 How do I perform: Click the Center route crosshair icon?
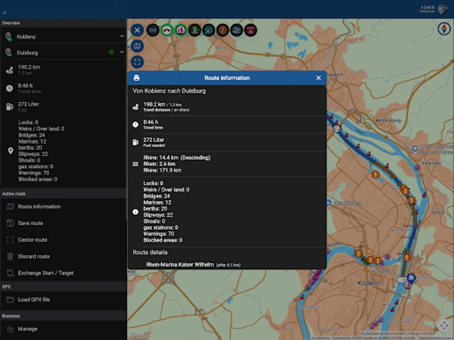click(10, 240)
